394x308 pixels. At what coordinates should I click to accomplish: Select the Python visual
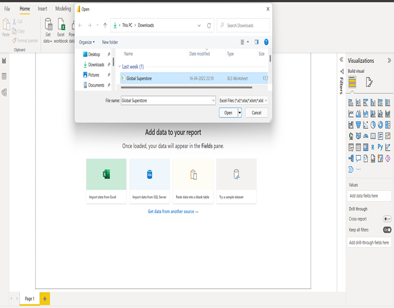380,147
